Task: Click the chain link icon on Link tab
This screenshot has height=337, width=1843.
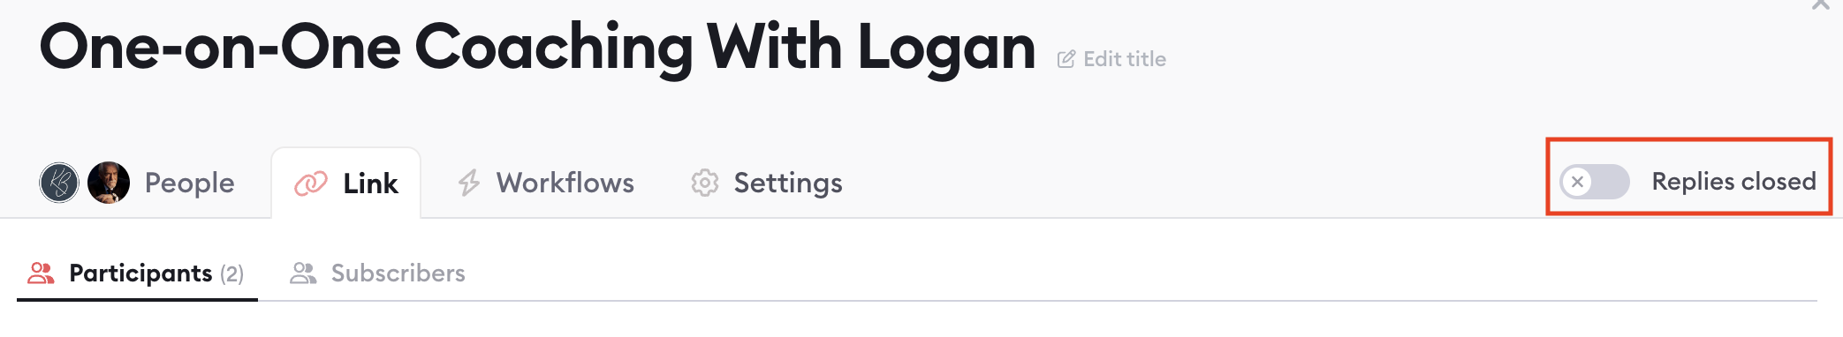Action: point(311,183)
